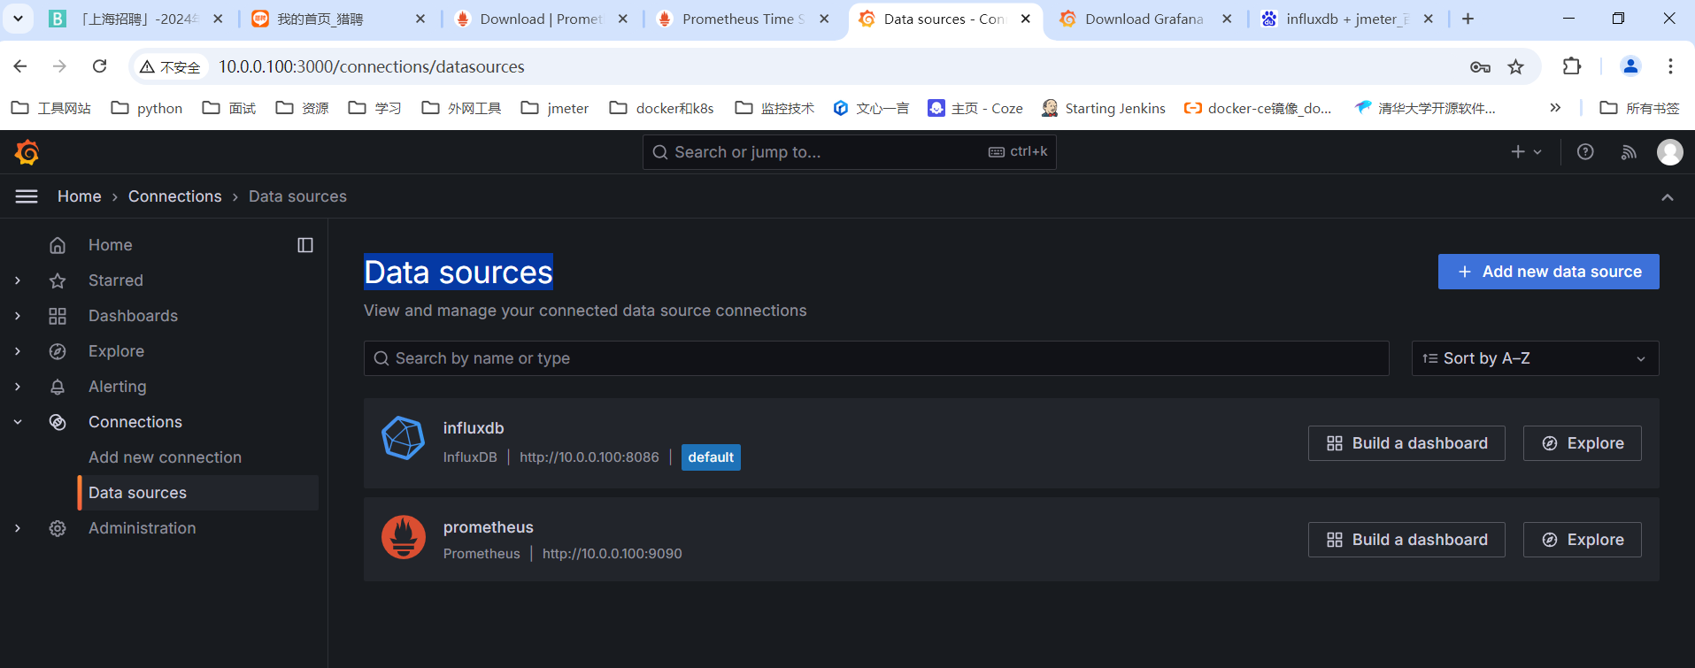The height and width of the screenshot is (668, 1695).
Task: Select Add new connection menu item
Action: click(x=165, y=457)
